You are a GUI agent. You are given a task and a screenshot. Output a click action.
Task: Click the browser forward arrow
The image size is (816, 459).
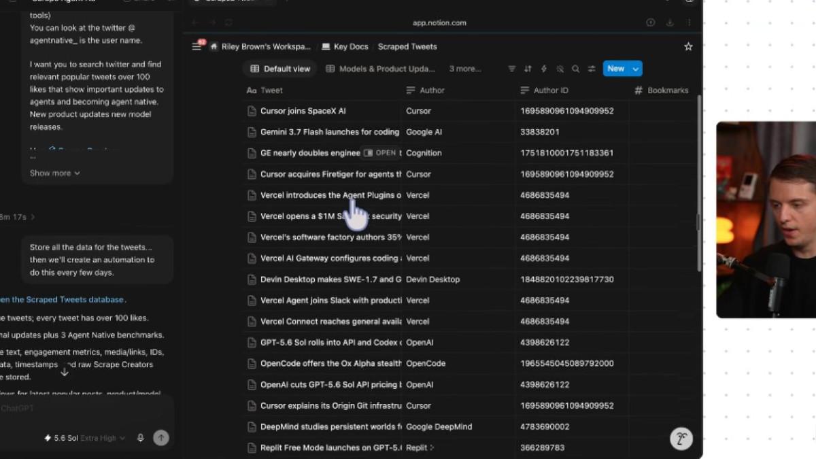click(211, 22)
